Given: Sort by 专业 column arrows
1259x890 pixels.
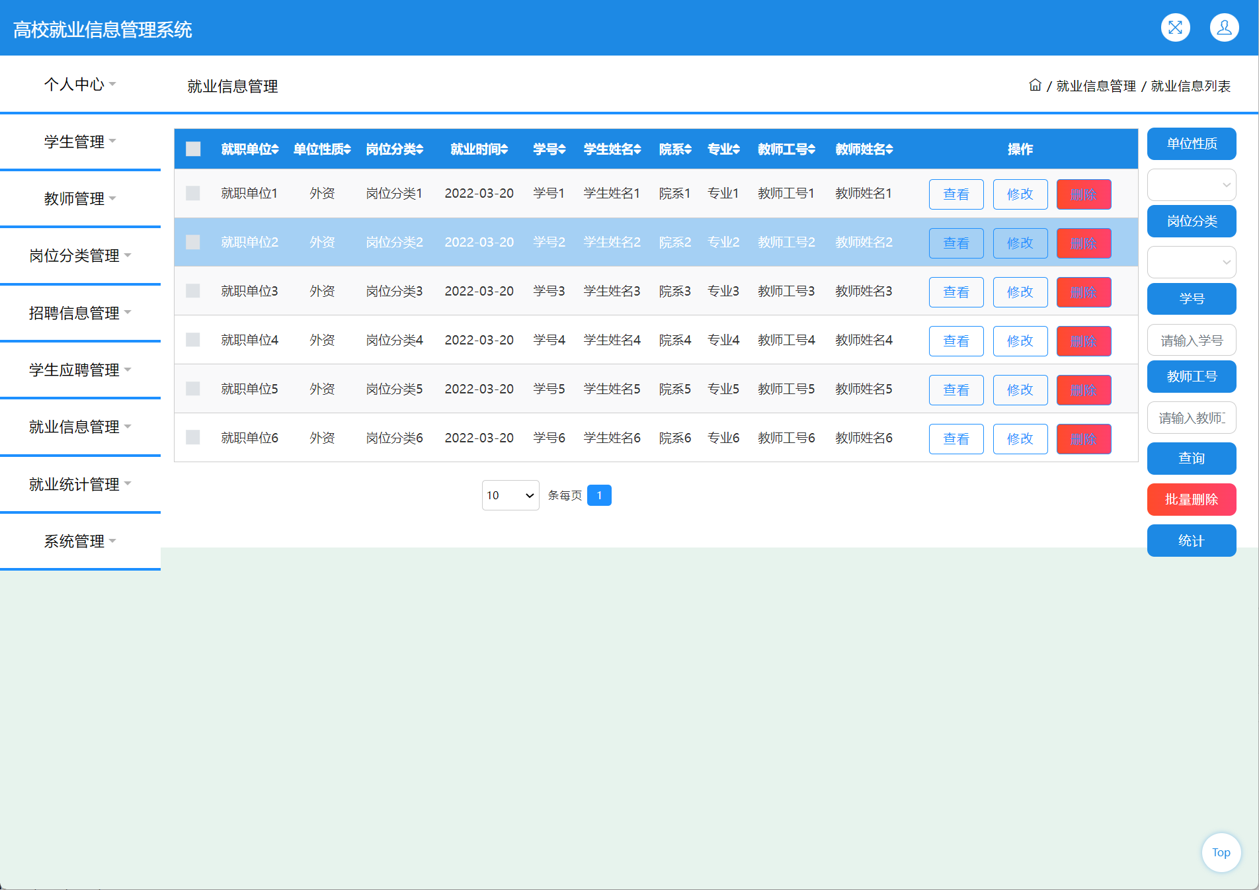Looking at the screenshot, I should [736, 149].
